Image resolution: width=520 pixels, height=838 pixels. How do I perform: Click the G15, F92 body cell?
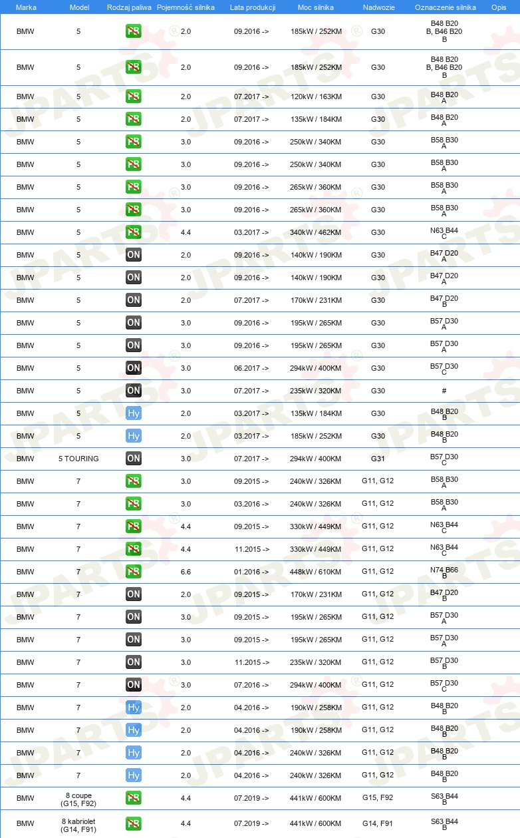click(x=378, y=798)
